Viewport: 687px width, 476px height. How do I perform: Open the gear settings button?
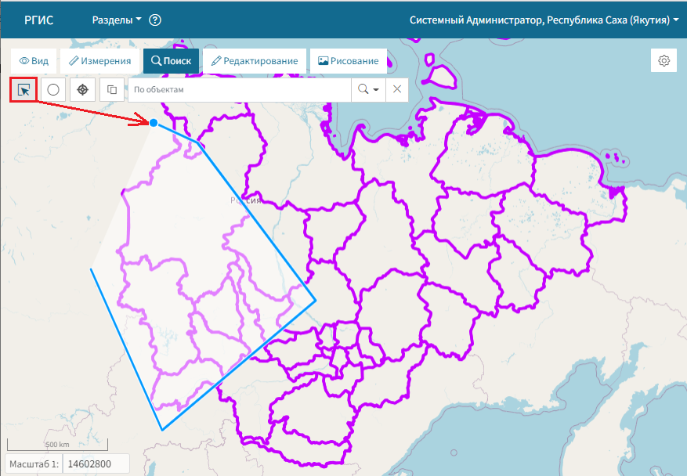(x=664, y=60)
